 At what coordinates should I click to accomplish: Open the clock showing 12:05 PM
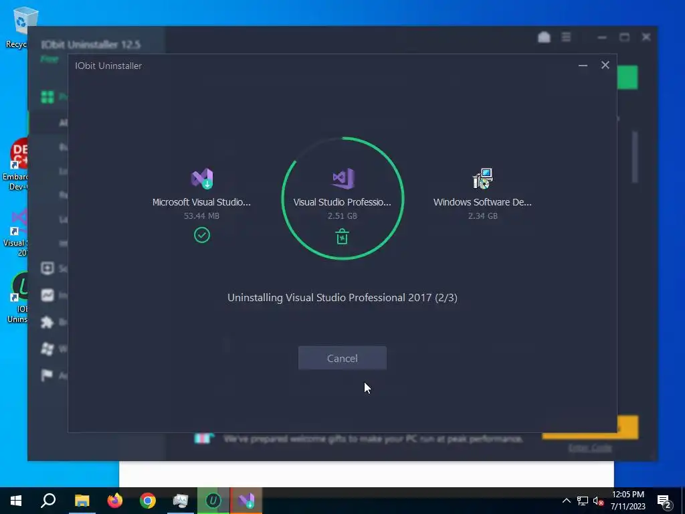(x=627, y=501)
